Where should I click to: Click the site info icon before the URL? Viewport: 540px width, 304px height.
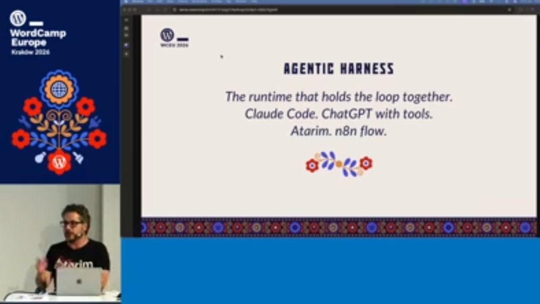(175, 9)
